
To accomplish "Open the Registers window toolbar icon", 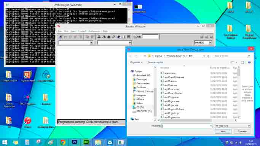I will tap(99, 37).
